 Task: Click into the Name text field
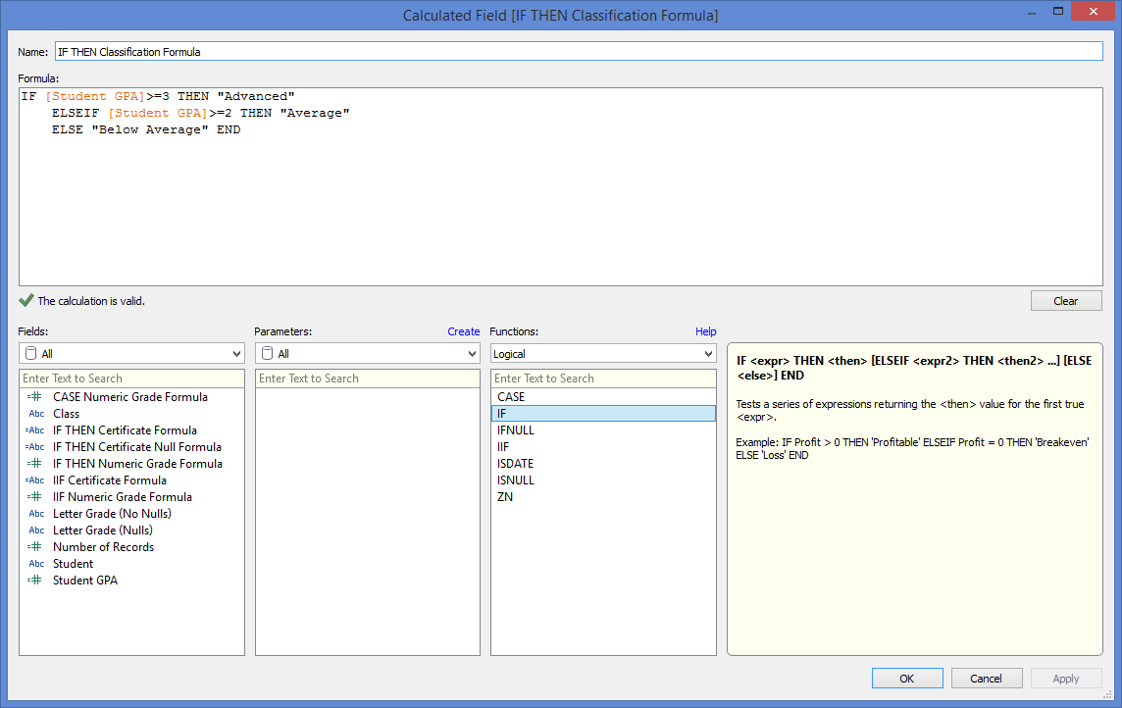tap(579, 51)
